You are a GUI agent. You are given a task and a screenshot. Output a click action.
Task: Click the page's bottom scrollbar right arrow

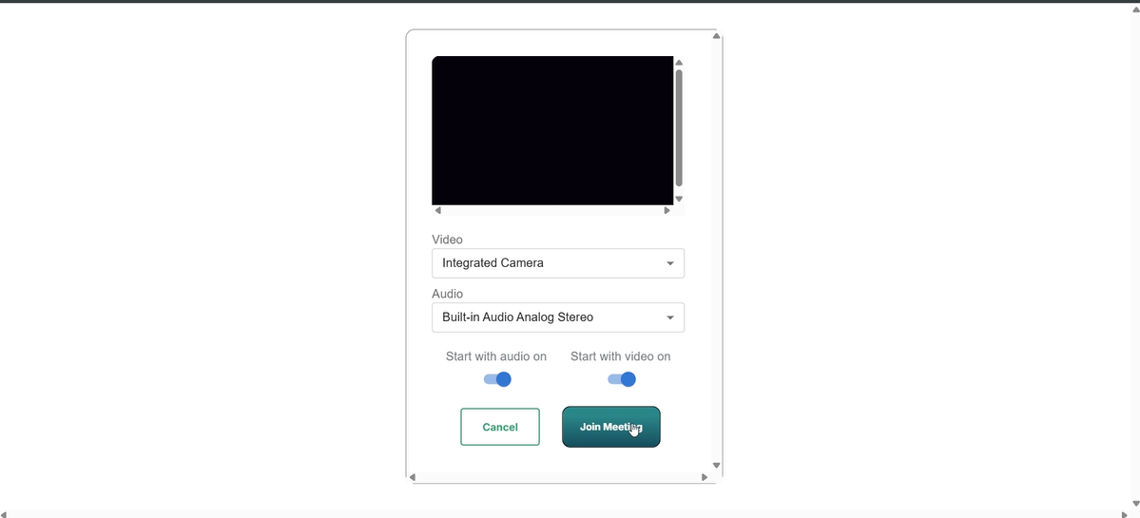tap(1125, 514)
